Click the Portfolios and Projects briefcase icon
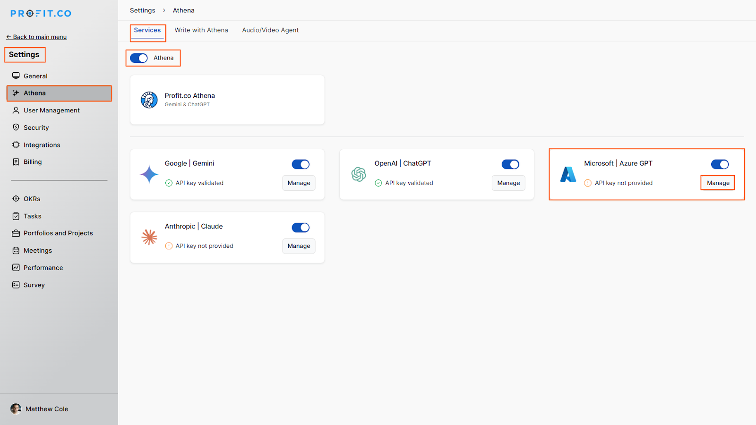Viewport: 756px width, 425px height. (16, 233)
